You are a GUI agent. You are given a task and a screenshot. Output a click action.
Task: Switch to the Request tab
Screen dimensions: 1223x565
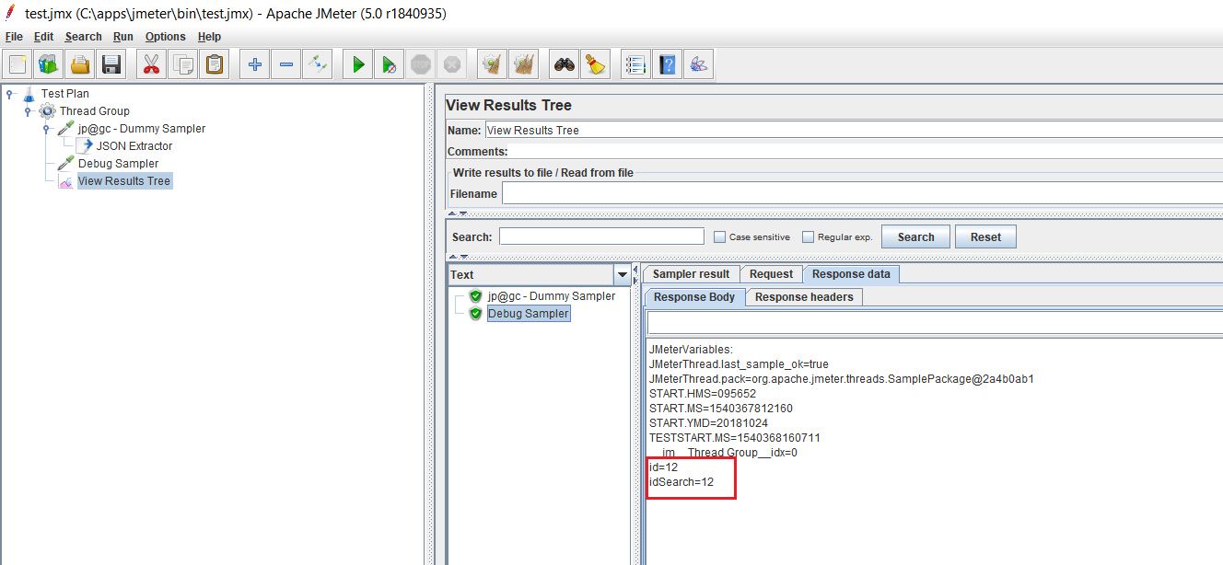point(771,273)
